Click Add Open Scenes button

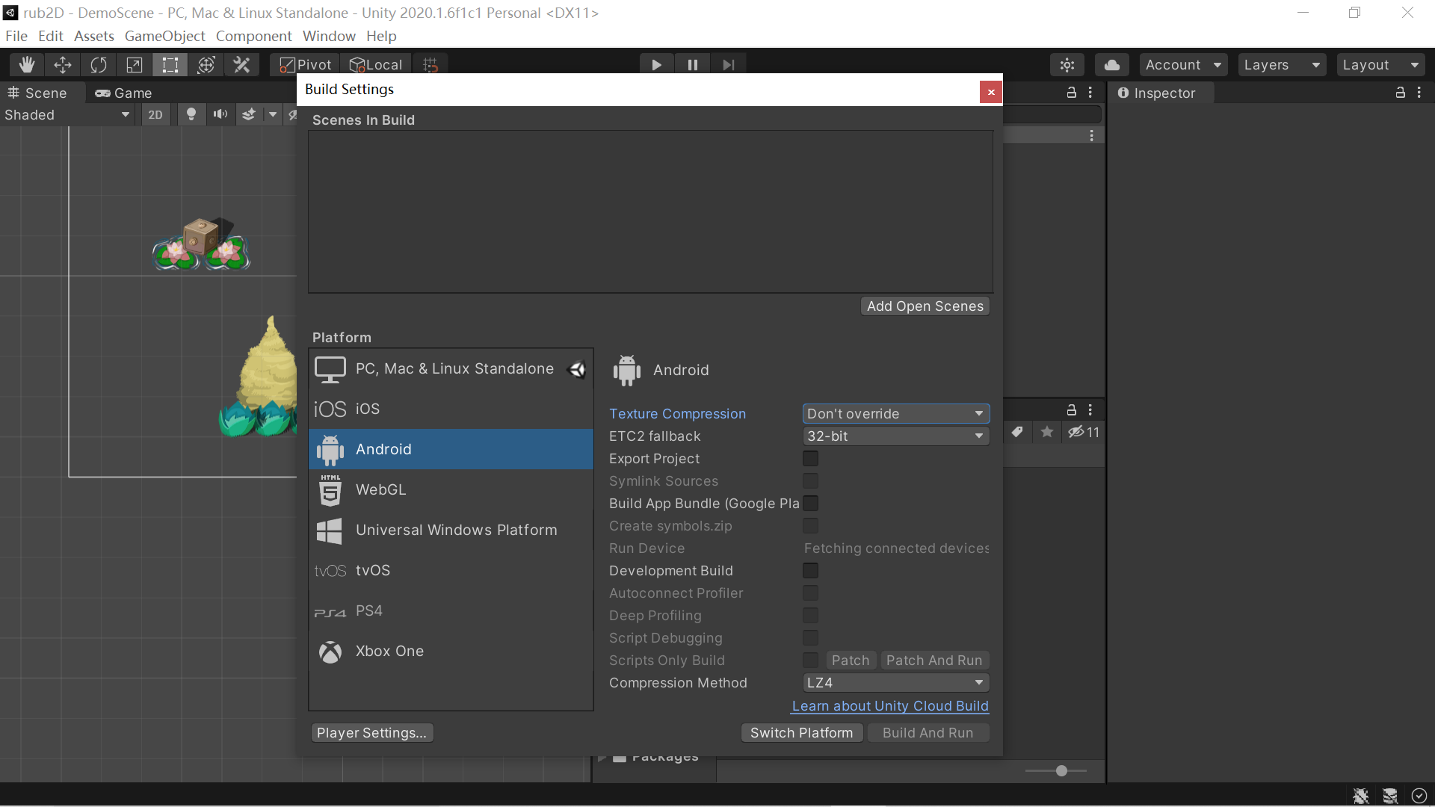(x=925, y=306)
